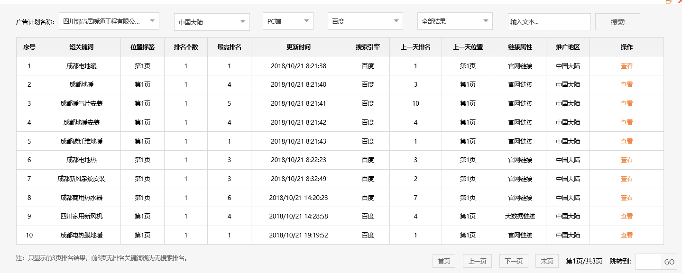Go to first page with 首页 button
Screen dimensions: 682x273
point(443,261)
